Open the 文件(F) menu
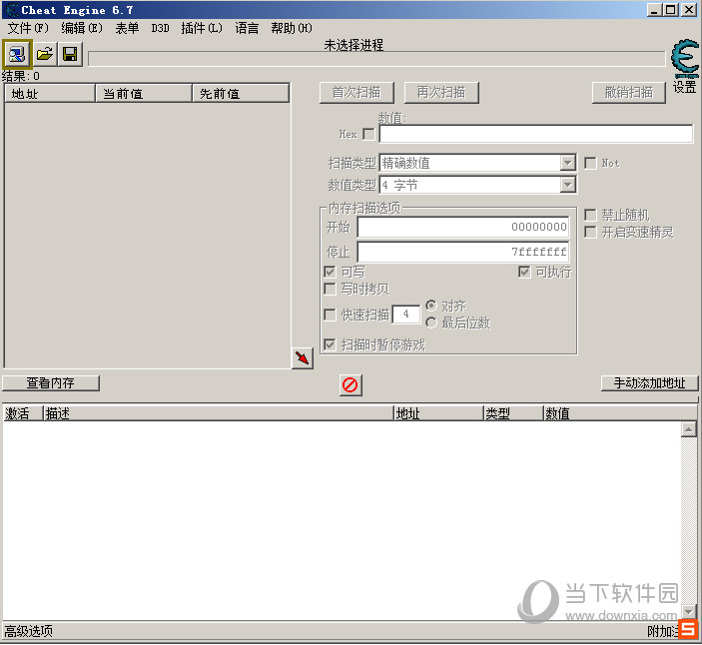Viewport: 702px width, 645px height. pyautogui.click(x=28, y=28)
